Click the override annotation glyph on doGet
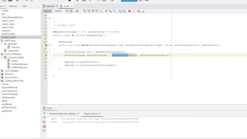The image size is (247, 139). tap(46, 45)
